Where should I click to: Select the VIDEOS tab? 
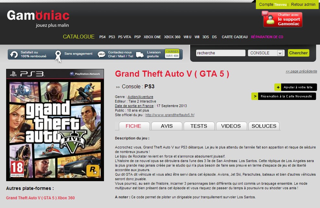231,126
